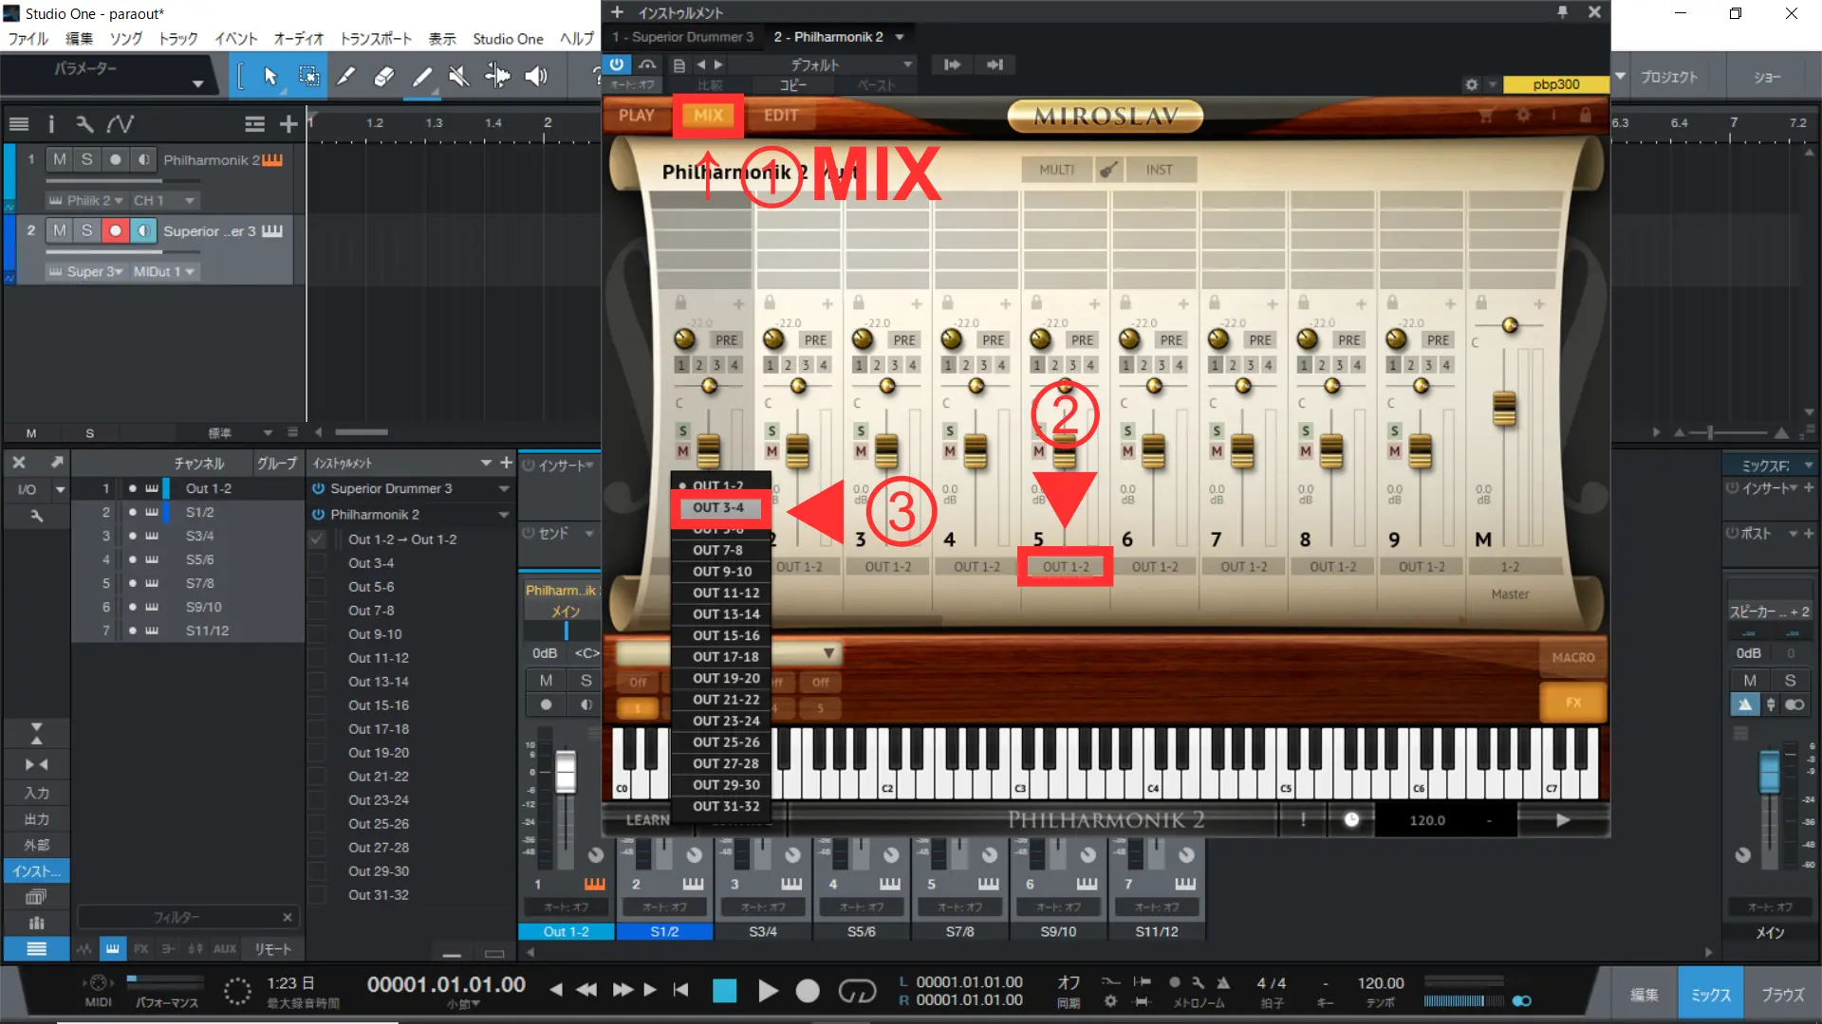Image resolution: width=1822 pixels, height=1024 pixels.
Task: Expand Philharmonik 2 instrument list entry
Action: (x=504, y=515)
